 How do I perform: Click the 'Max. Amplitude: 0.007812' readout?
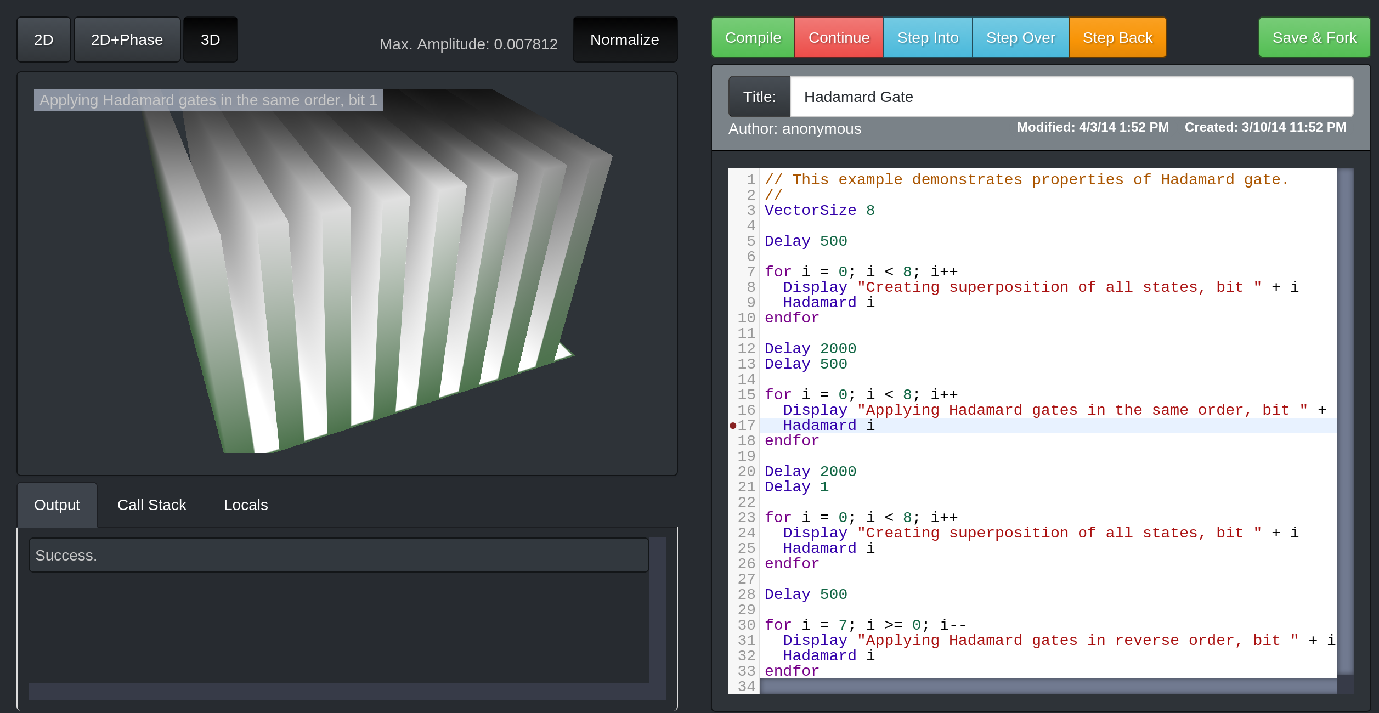(468, 44)
